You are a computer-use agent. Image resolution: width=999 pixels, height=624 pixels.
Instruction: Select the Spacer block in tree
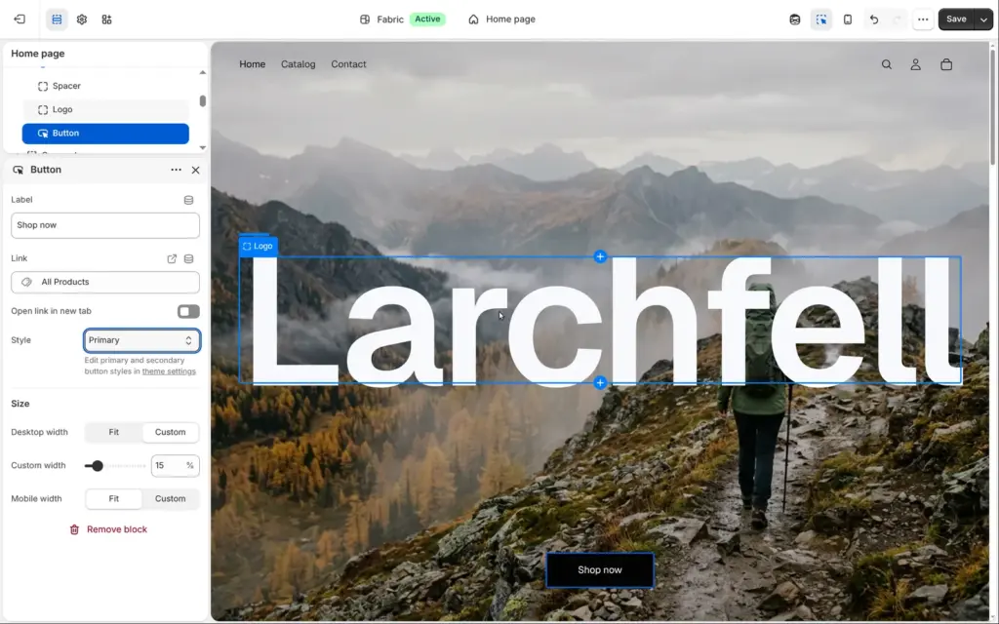point(105,86)
